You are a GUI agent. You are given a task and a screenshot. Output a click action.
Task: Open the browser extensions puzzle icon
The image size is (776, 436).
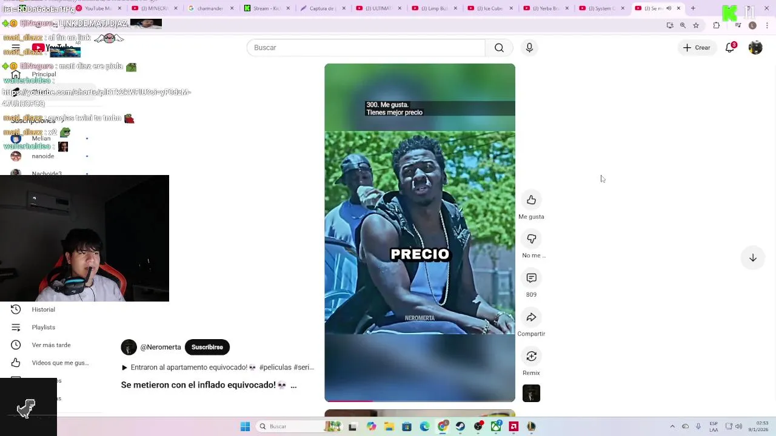717,25
